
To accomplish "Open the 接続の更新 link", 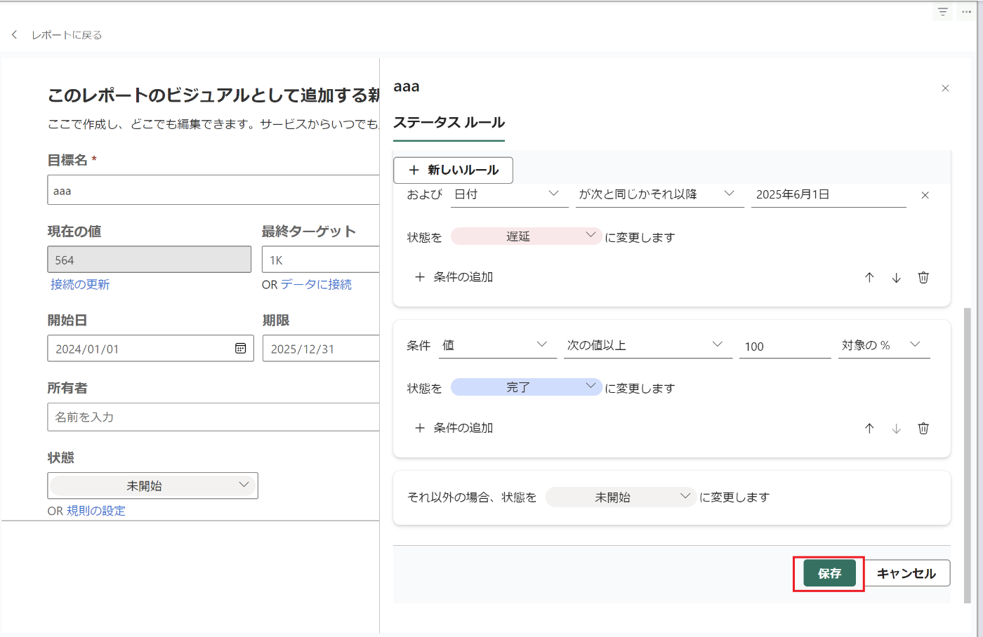I will pyautogui.click(x=80, y=284).
